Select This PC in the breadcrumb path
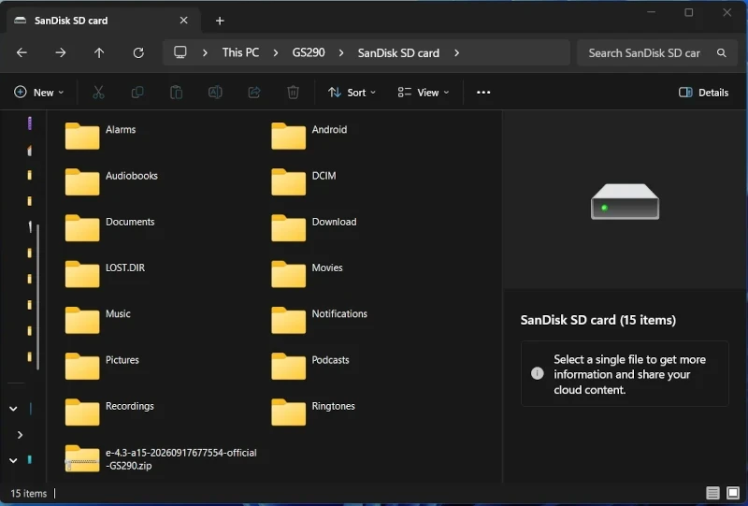This screenshot has height=506, width=748. (240, 52)
